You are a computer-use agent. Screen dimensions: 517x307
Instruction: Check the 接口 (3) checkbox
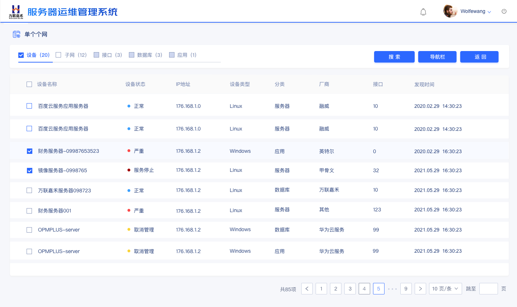[x=96, y=55]
